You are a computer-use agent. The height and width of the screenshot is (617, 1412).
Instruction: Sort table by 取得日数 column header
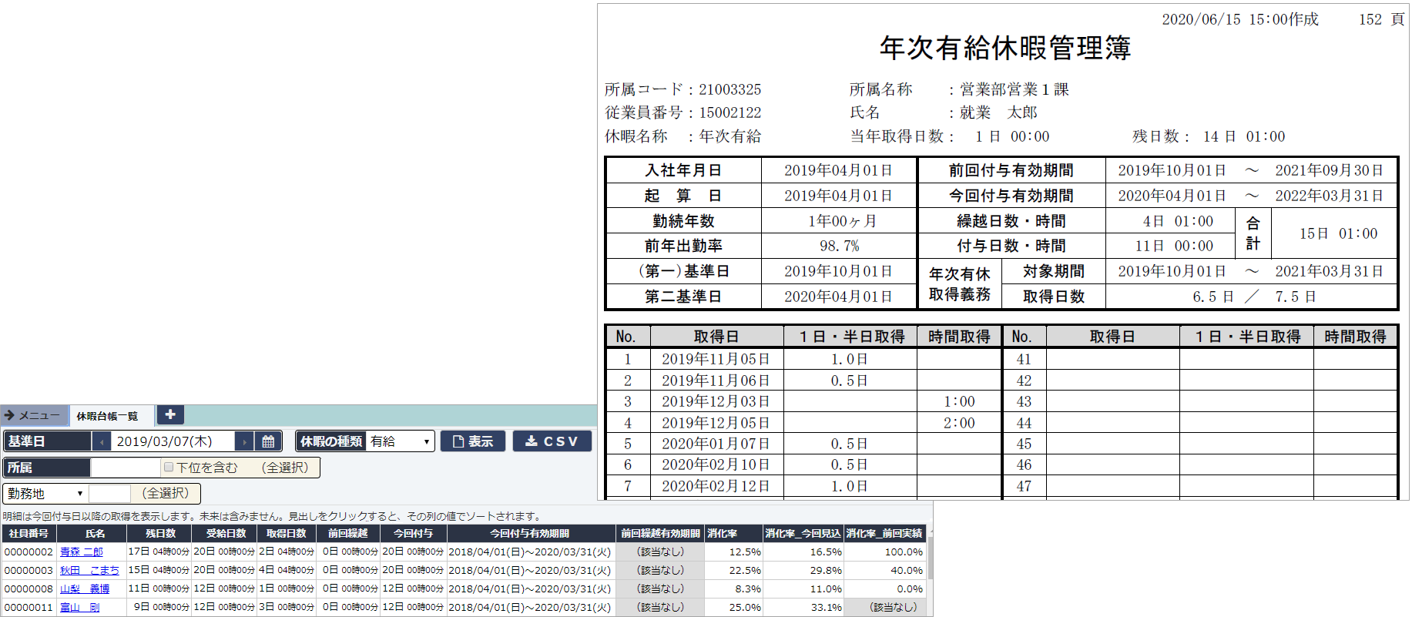(286, 533)
